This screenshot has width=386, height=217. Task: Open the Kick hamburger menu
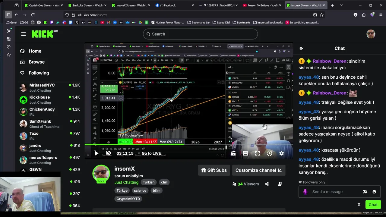23,34
